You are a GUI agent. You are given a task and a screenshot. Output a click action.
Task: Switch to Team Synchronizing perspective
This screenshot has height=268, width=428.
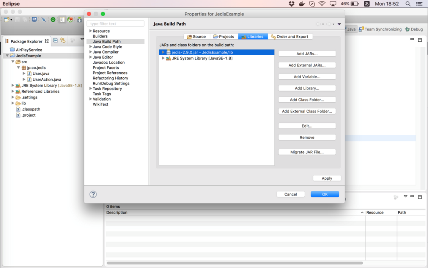(x=380, y=29)
